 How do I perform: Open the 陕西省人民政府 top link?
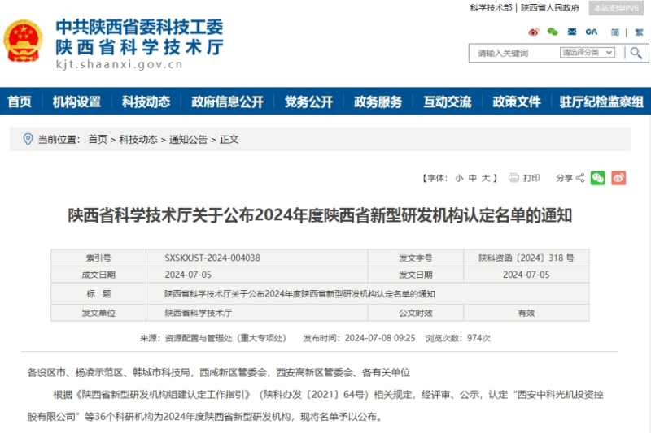tap(550, 8)
